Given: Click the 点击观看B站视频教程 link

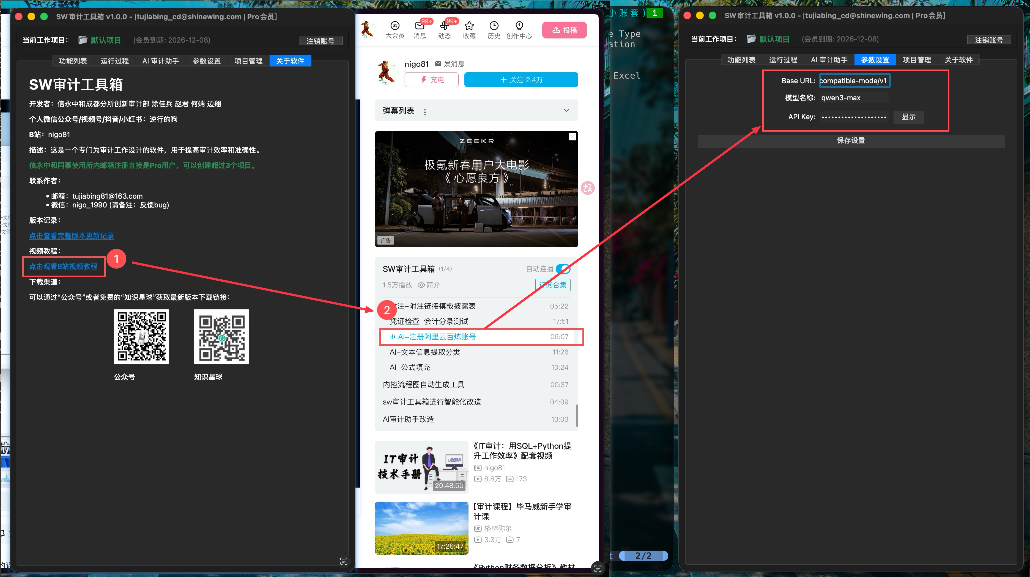Looking at the screenshot, I should (x=63, y=267).
